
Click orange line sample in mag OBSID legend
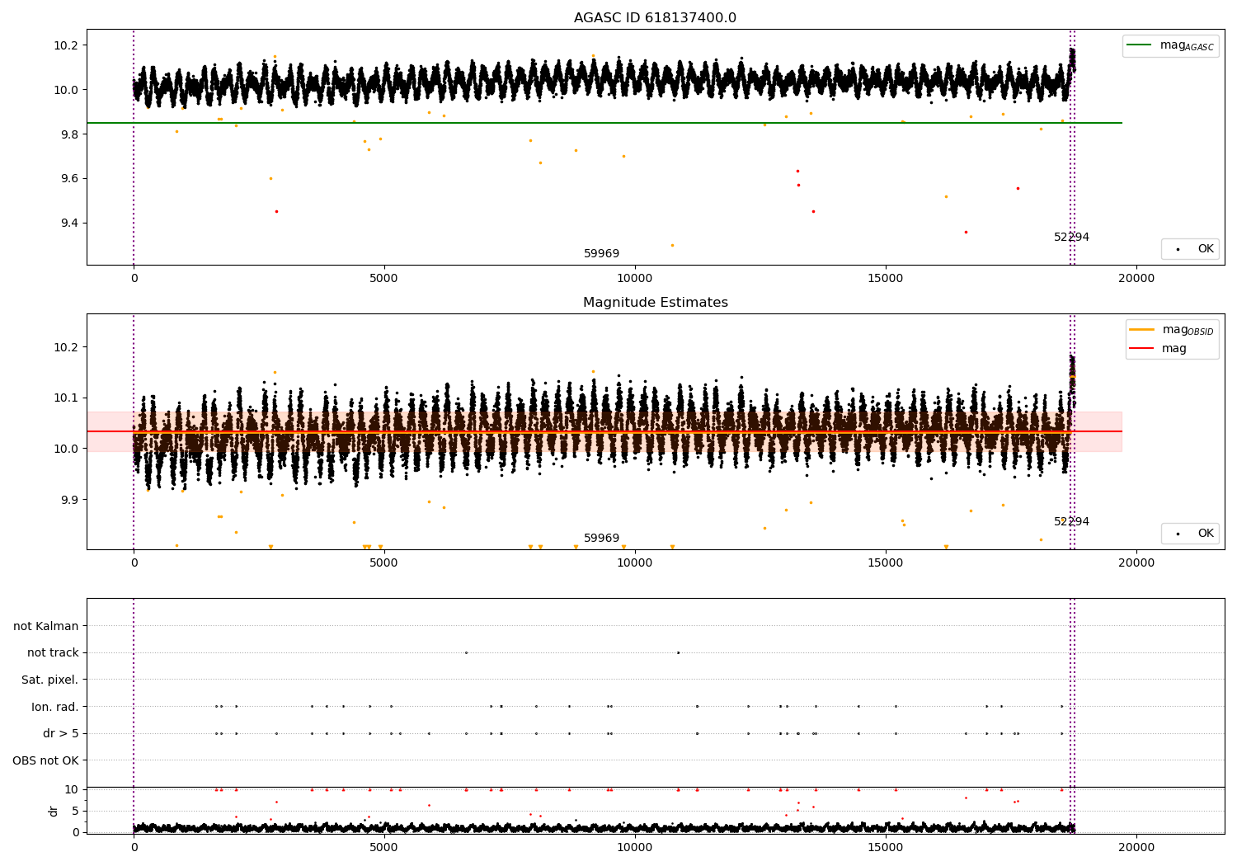point(1141,330)
